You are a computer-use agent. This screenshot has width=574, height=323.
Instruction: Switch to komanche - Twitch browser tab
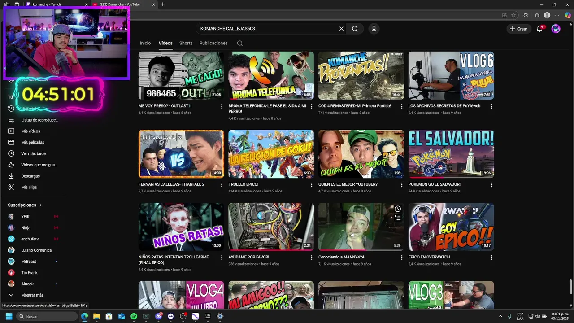point(56,4)
